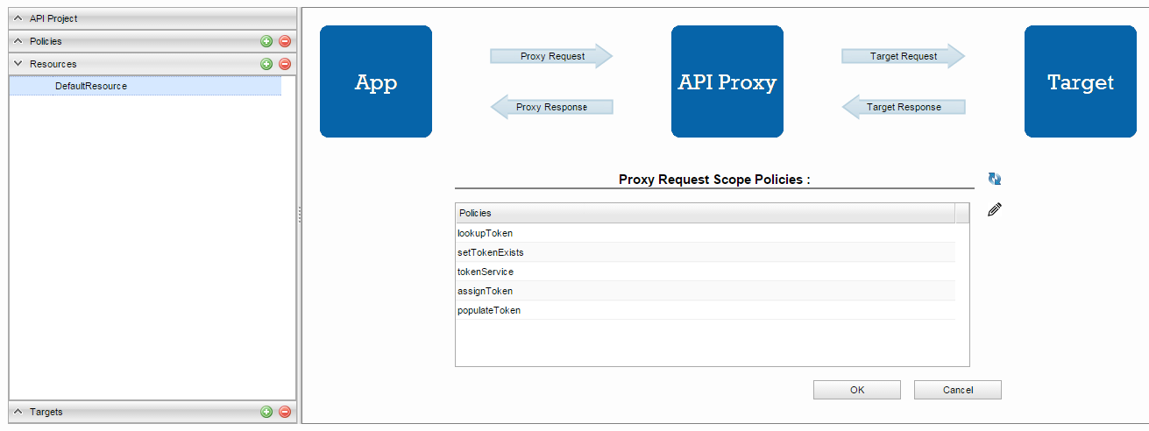Remove policy using red minus icon in Policies
The height and width of the screenshot is (431, 1149).
coord(285,41)
